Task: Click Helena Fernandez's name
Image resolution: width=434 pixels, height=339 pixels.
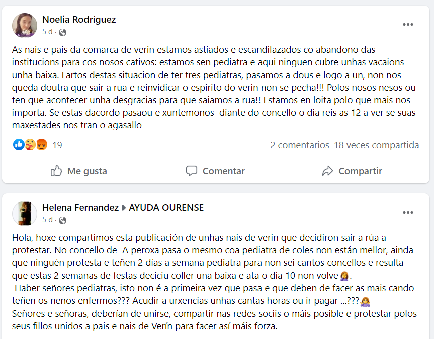Action: [x=80, y=207]
